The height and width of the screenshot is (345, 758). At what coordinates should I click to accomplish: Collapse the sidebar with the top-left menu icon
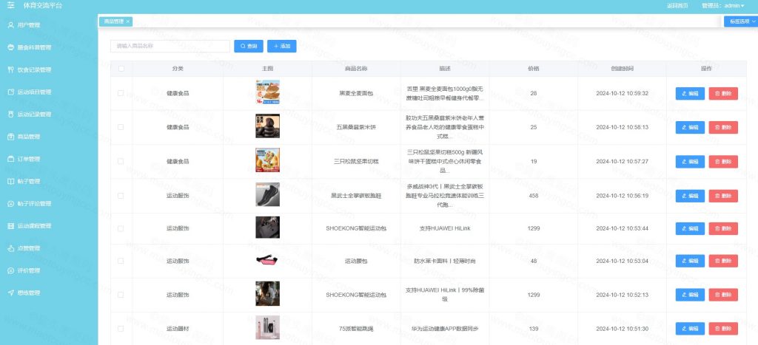tap(10, 5)
